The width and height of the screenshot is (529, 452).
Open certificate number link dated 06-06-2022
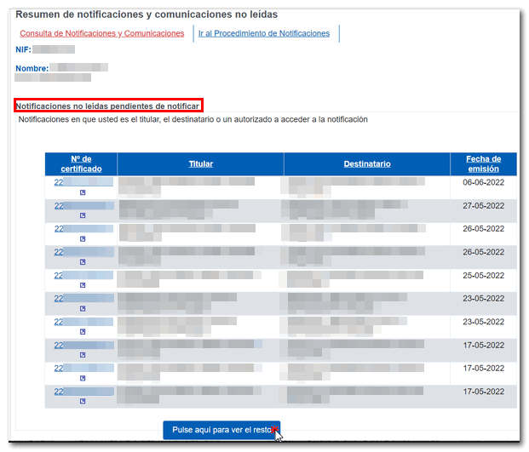(81, 182)
